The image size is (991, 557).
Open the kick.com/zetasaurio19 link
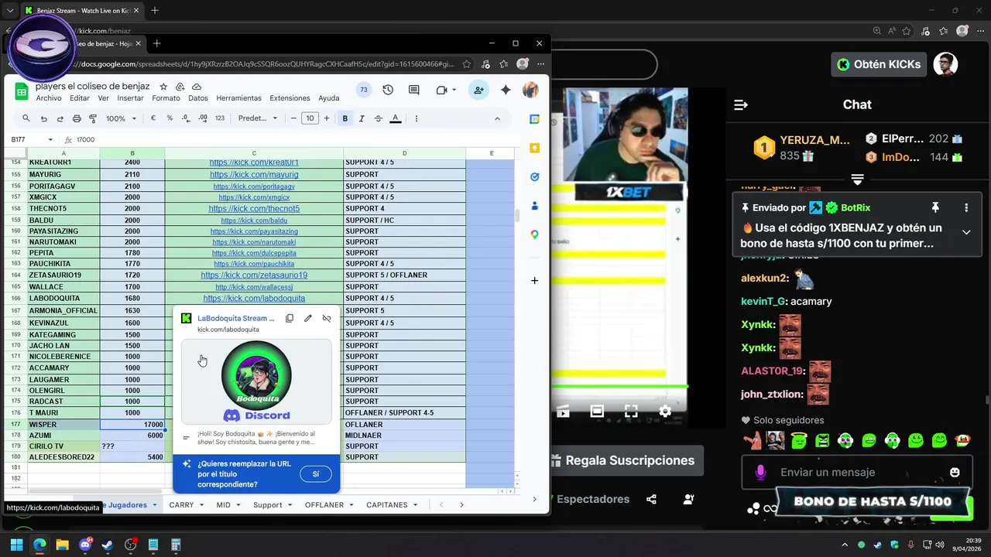pyautogui.click(x=254, y=275)
